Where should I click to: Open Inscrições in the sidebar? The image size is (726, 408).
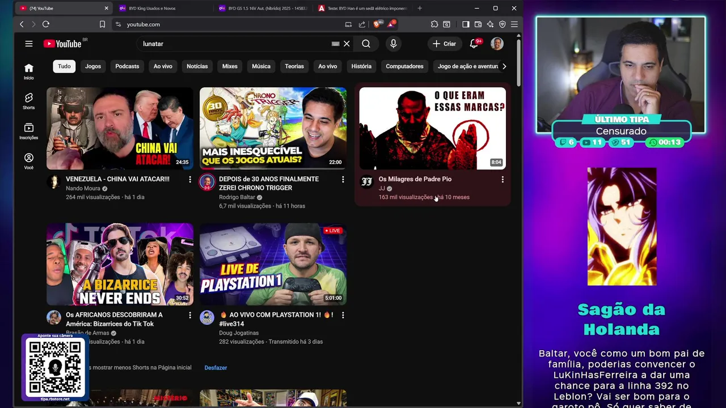click(29, 131)
